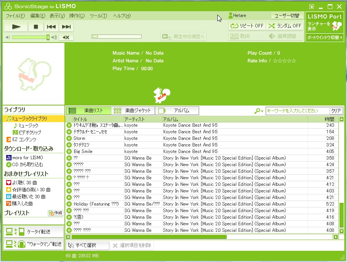Click the vertical scrollbar thumb
Screen dimensions: 347x262
(x=342, y=215)
